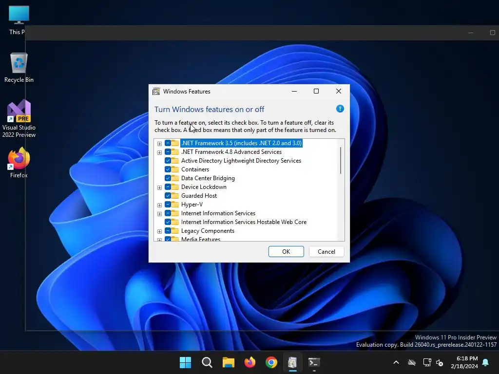Expand the Legacy Components node
The width and height of the screenshot is (499, 374).
(x=159, y=231)
